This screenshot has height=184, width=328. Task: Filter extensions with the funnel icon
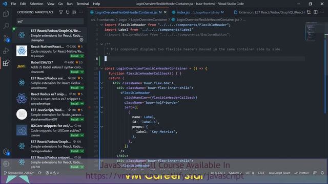[x=61, y=12]
